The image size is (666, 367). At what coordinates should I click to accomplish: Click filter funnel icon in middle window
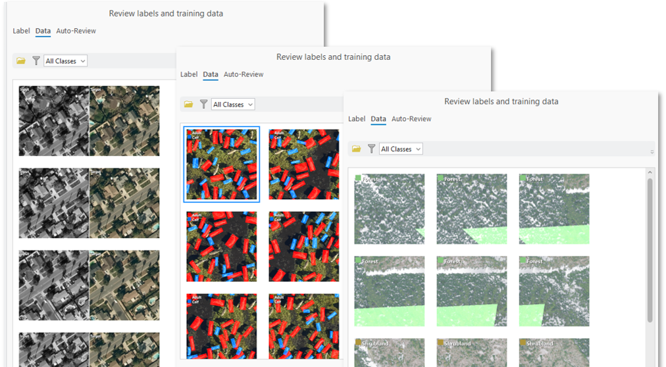[x=204, y=105]
